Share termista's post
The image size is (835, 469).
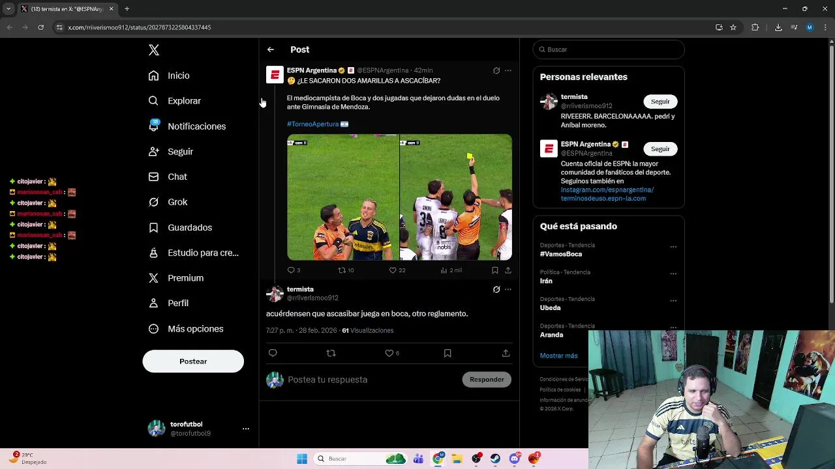tap(506, 353)
